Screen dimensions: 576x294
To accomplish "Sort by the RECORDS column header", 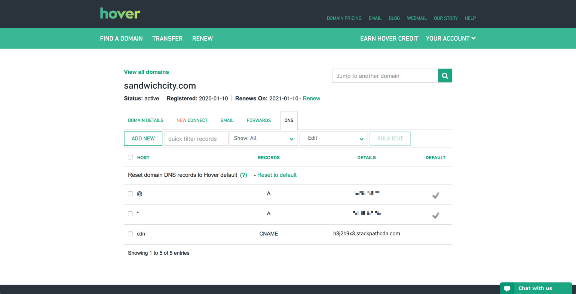I will click(269, 158).
